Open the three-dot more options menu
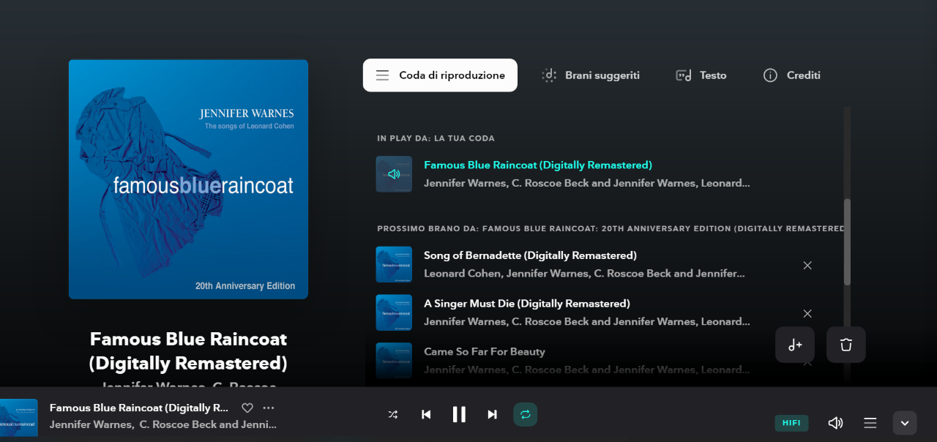 [269, 408]
